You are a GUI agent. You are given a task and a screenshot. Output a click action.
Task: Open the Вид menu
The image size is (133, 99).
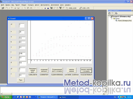tap(13, 5)
